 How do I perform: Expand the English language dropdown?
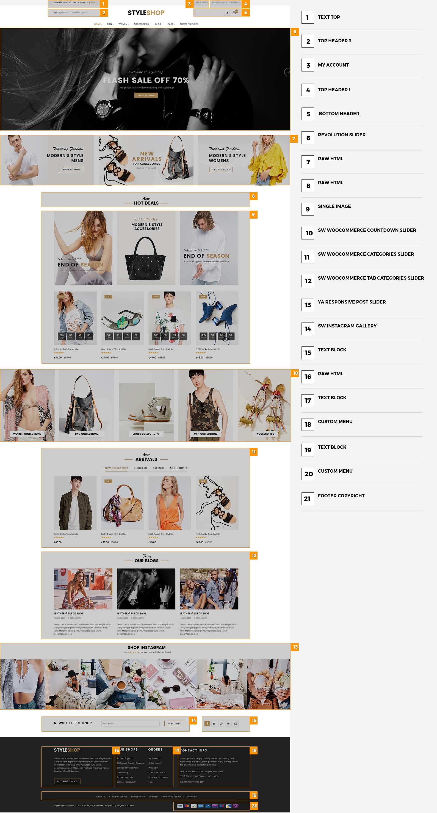(60, 13)
